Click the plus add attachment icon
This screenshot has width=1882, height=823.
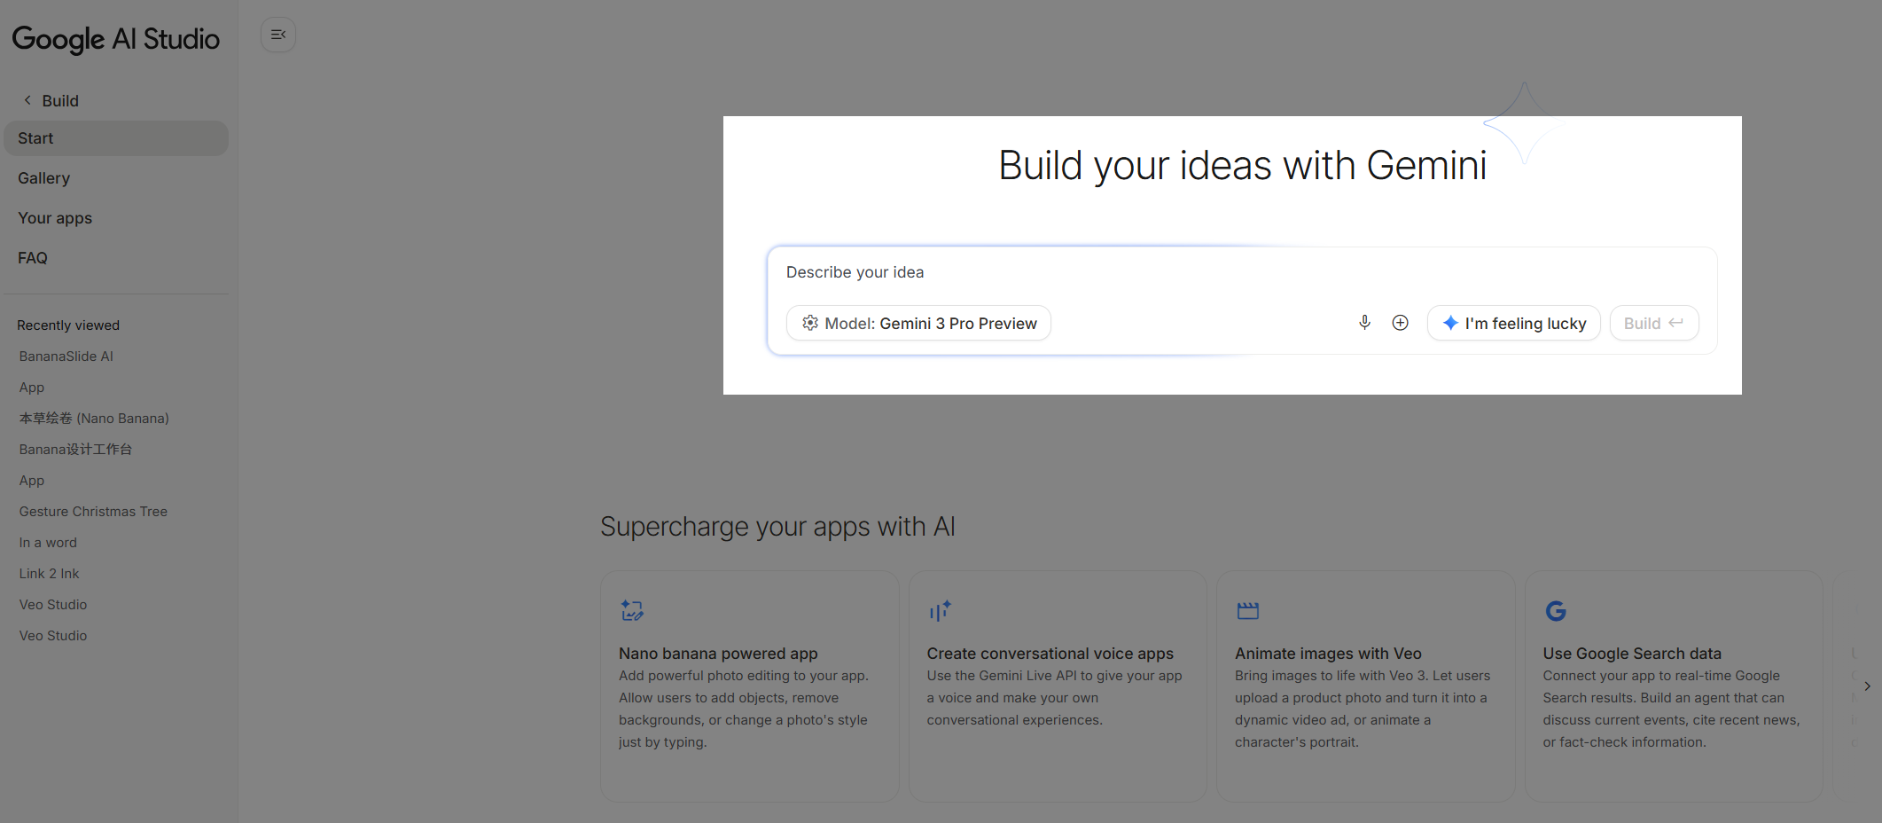tap(1400, 323)
